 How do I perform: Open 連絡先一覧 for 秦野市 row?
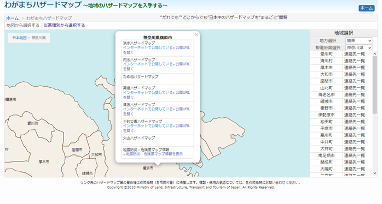click(x=355, y=109)
